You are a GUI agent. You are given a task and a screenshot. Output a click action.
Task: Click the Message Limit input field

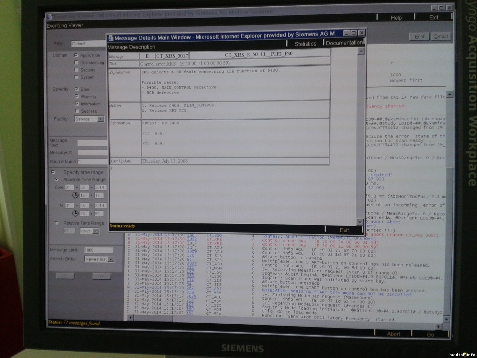pos(98,250)
